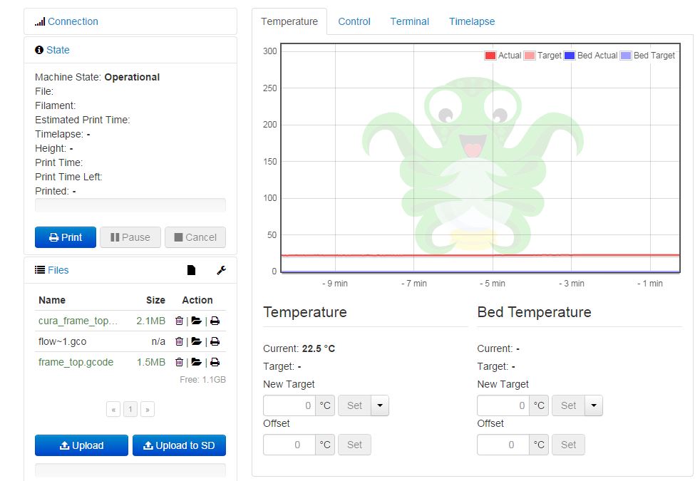Focus the hotend New Target input field
Viewport: 700px width, 481px height.
pos(289,405)
